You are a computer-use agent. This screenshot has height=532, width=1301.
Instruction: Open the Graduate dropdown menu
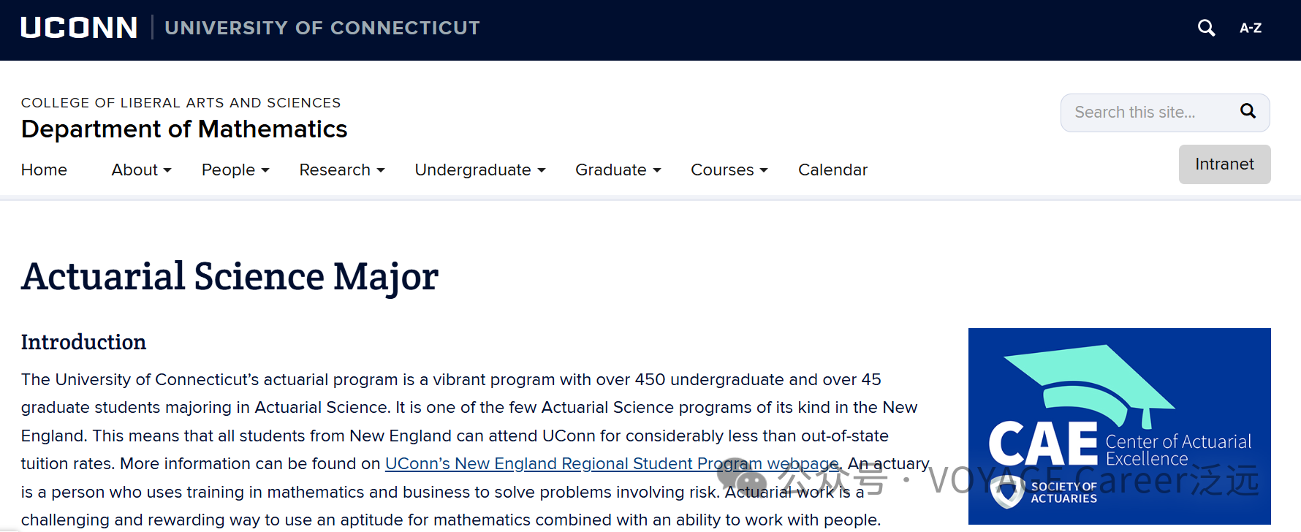(618, 170)
